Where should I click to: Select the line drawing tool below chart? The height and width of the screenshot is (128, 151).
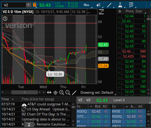[74, 93]
